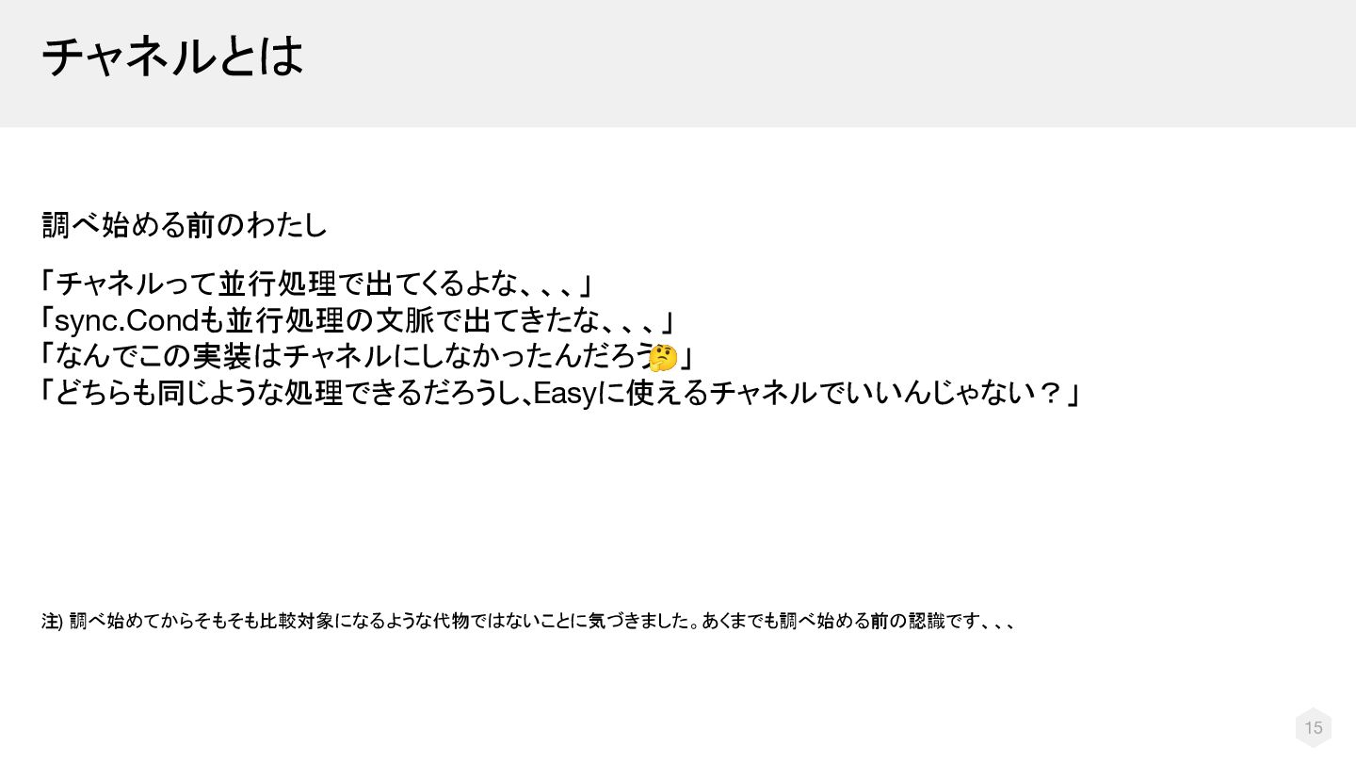Screen dimensions: 1356x763
Task: Click the footnote marker 注)
Action: pos(52,622)
